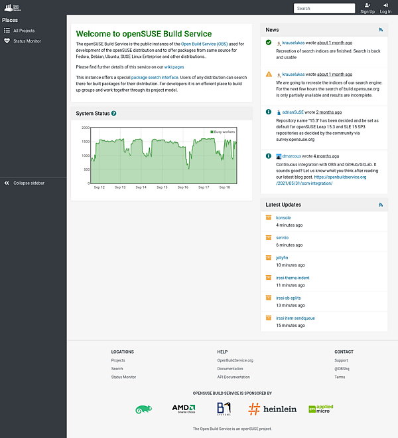398x438 pixels.
Task: Click into the Search input field
Action: (324, 9)
